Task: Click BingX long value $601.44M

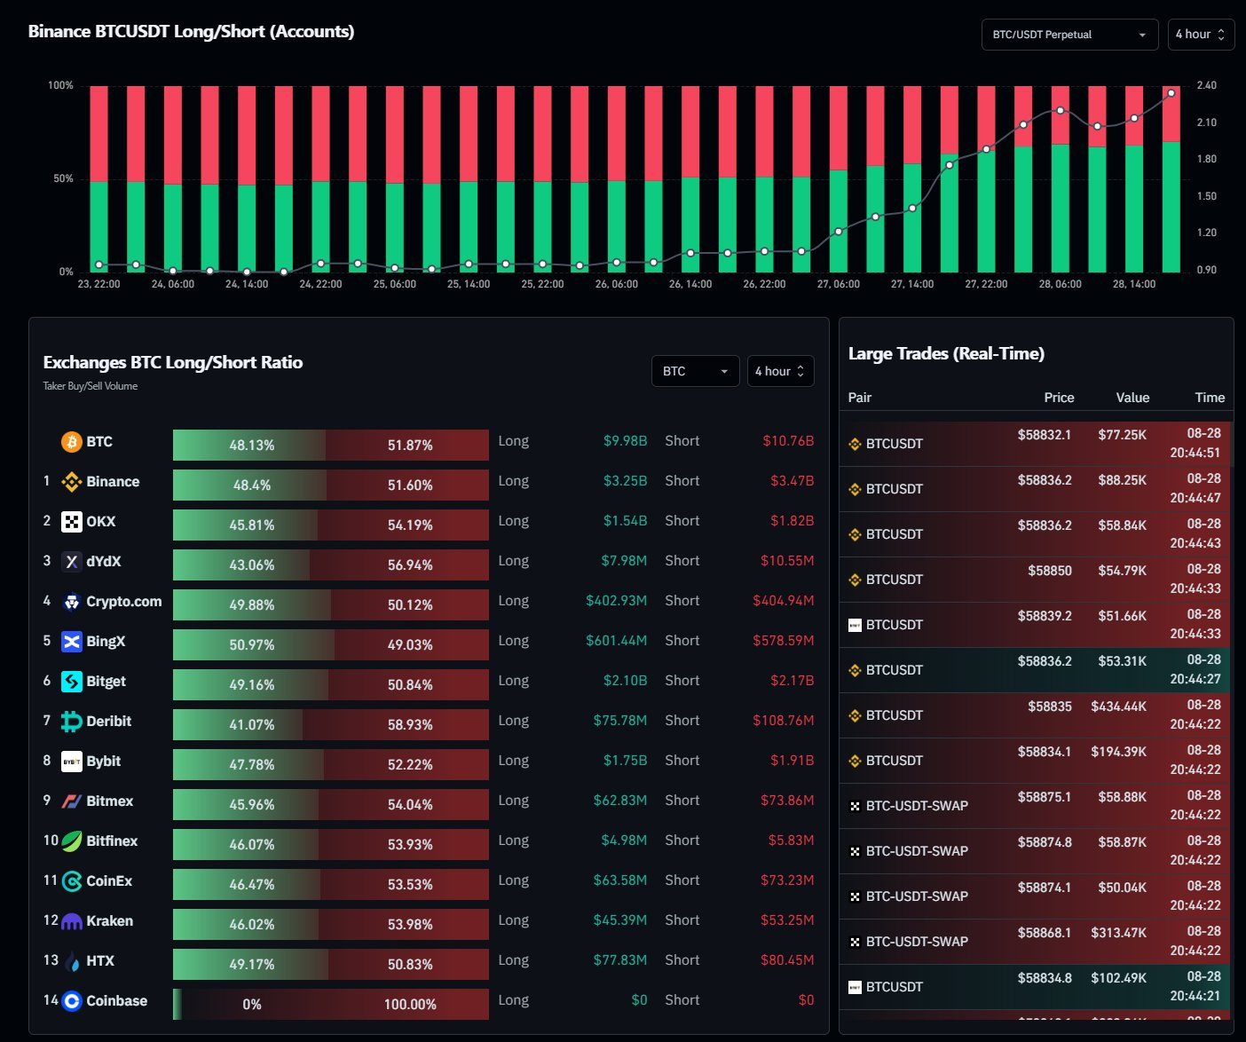Action: click(616, 641)
